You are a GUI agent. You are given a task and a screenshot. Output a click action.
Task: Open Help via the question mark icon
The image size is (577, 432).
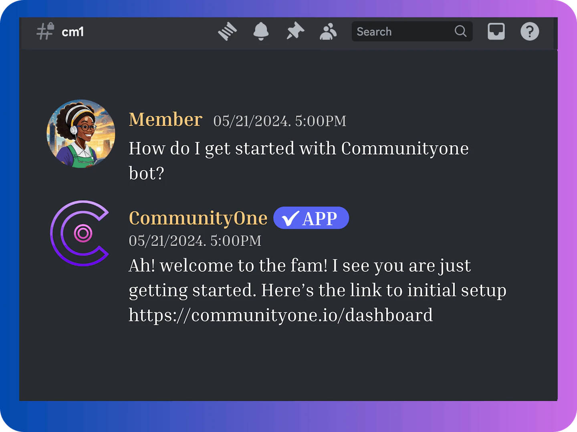coord(529,31)
